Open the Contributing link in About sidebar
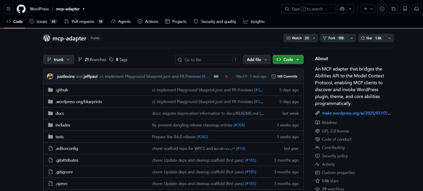423x191 pixels. pos(333,147)
